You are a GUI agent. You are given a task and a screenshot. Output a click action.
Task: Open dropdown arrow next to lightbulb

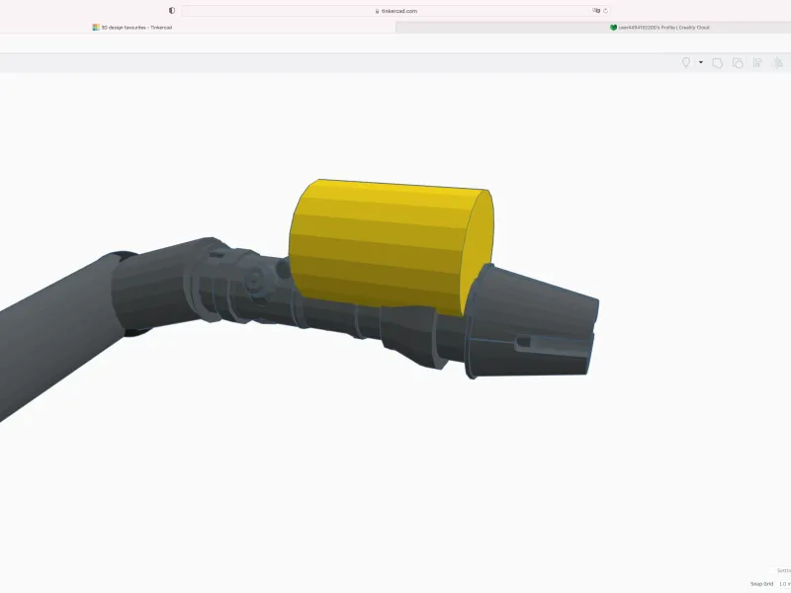701,62
